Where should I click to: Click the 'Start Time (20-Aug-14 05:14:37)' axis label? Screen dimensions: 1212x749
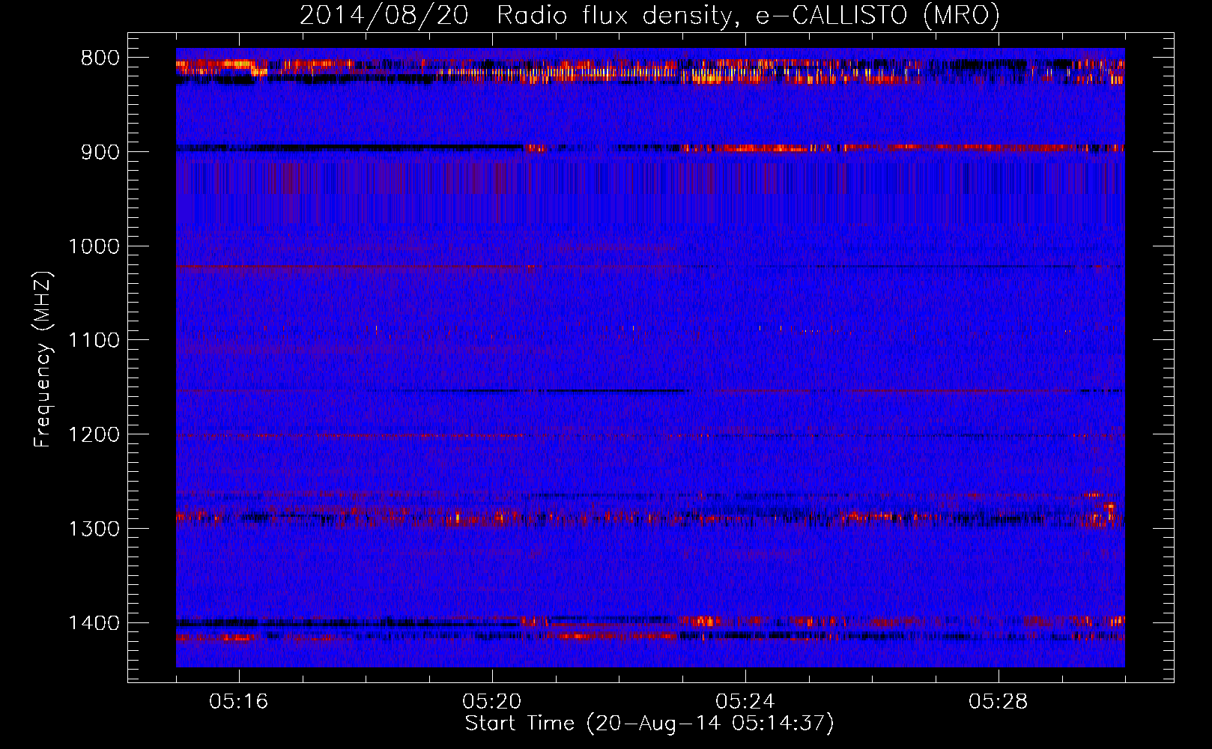pos(649,724)
